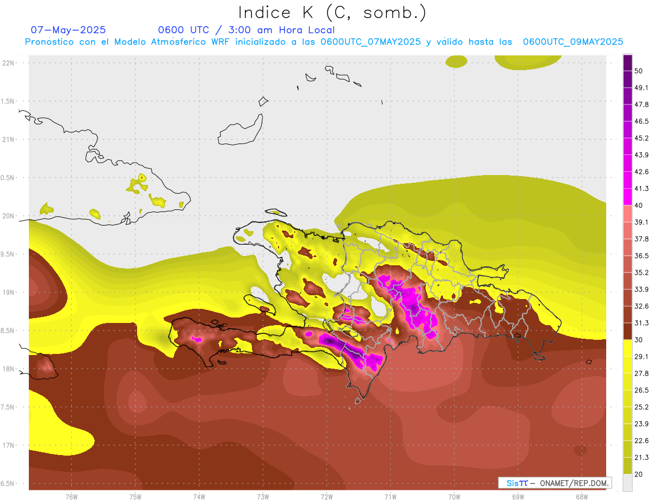
Task: Click the colorbar label "39.1"
Action: tap(642, 222)
